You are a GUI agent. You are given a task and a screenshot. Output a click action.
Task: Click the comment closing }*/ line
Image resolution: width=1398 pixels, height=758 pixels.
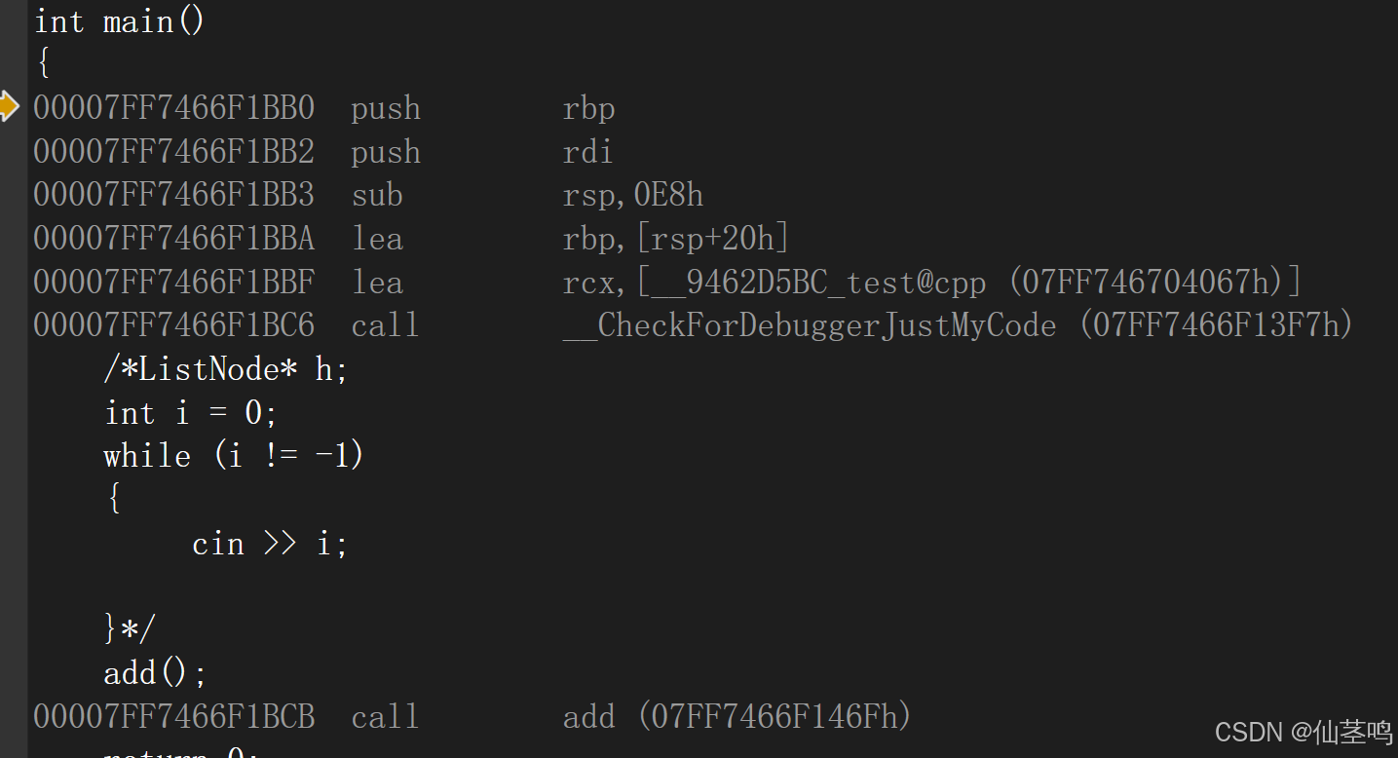pyautogui.click(x=130, y=629)
